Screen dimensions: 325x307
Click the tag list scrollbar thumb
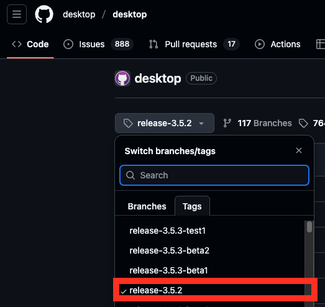pyautogui.click(x=309, y=227)
